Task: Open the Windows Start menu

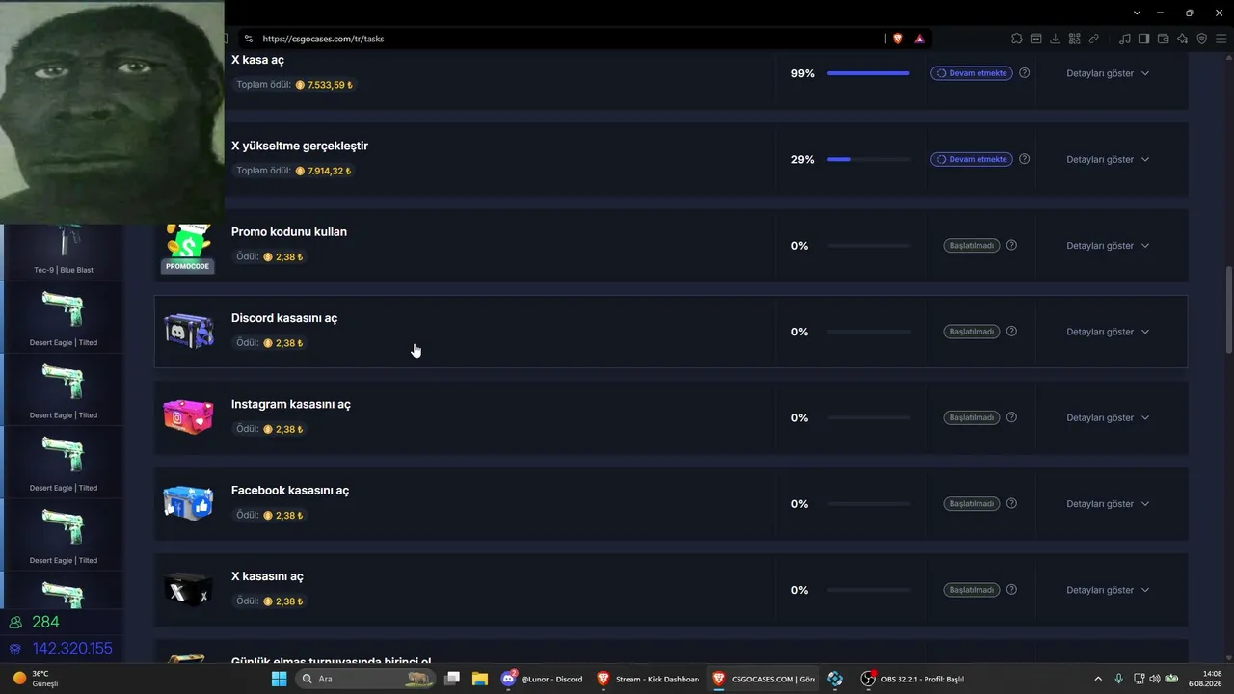Action: click(279, 679)
